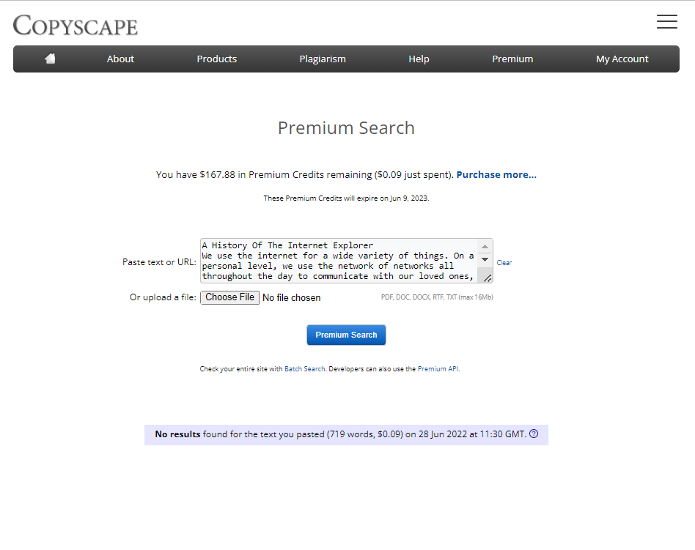Run the Premium Search button
Viewport: 695px width, 550px height.
coord(346,335)
